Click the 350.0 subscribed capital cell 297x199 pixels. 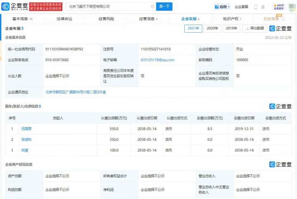click(114, 140)
